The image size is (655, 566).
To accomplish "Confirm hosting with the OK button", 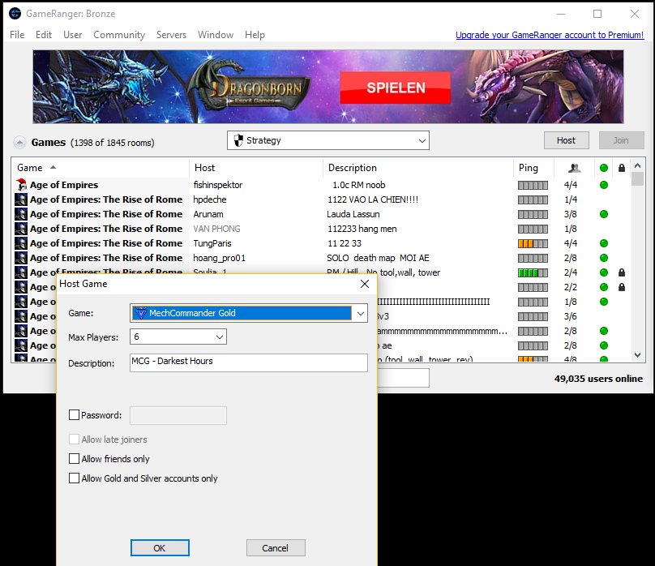I will 160,547.
